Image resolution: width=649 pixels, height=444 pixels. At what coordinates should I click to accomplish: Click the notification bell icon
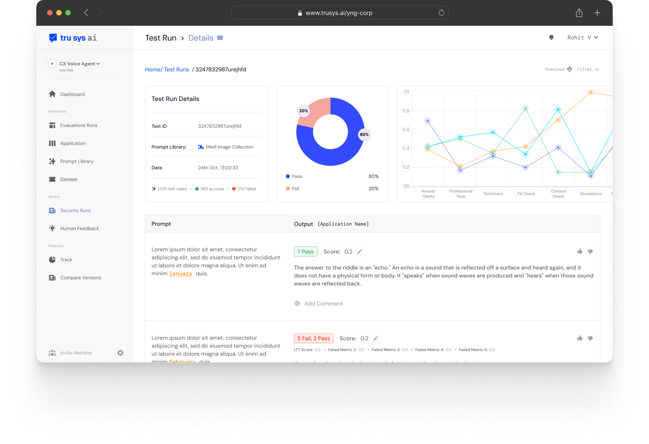click(x=551, y=38)
